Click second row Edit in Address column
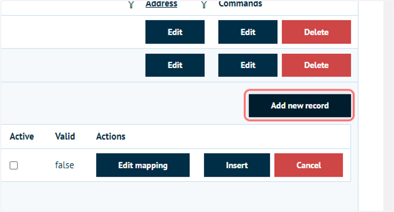 tap(175, 65)
